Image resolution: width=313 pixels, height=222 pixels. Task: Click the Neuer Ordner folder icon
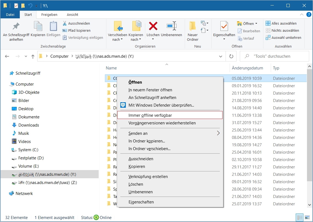(x=192, y=26)
